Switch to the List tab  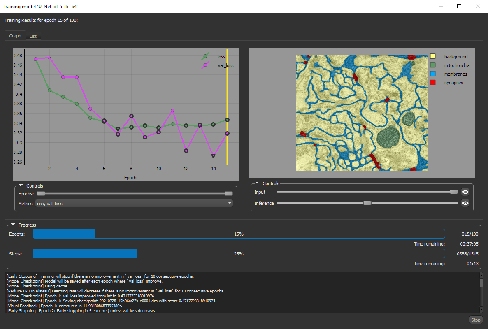[x=33, y=36]
